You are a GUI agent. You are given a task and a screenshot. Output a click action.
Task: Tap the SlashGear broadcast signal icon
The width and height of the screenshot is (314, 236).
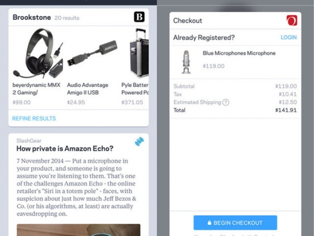point(139,142)
